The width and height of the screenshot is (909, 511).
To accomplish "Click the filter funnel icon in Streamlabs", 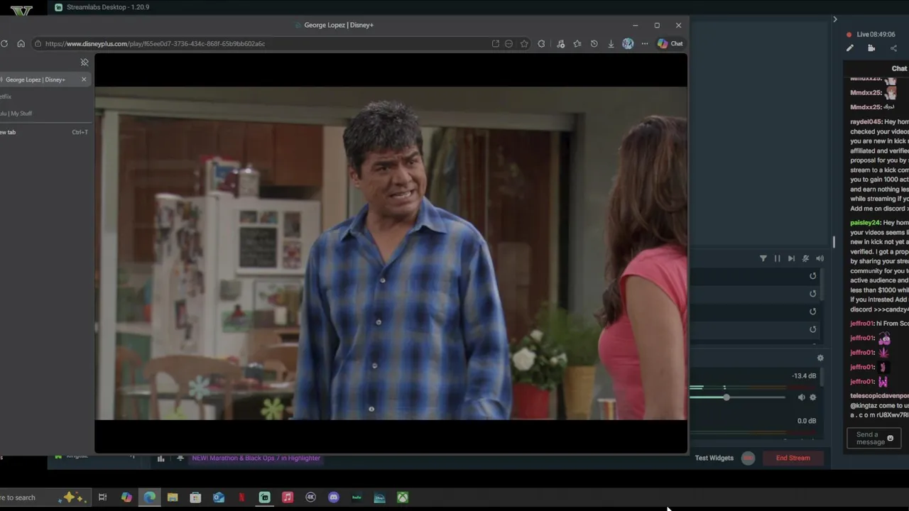I will coord(763,258).
